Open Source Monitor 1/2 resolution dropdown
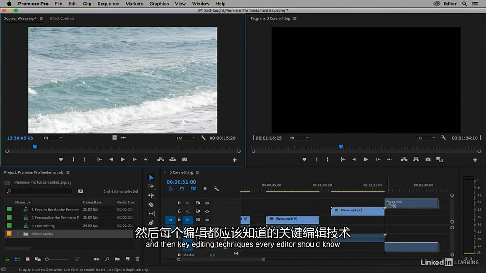 (185, 137)
